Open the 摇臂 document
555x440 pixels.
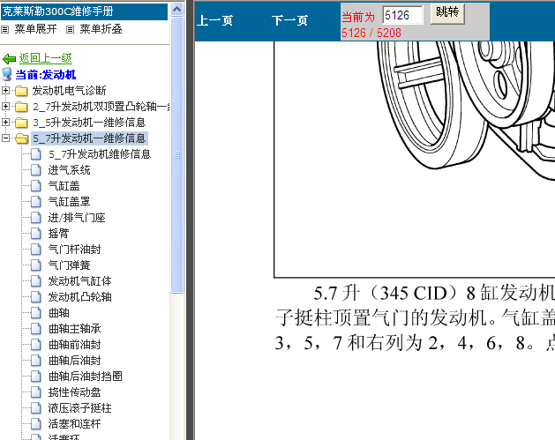59,234
